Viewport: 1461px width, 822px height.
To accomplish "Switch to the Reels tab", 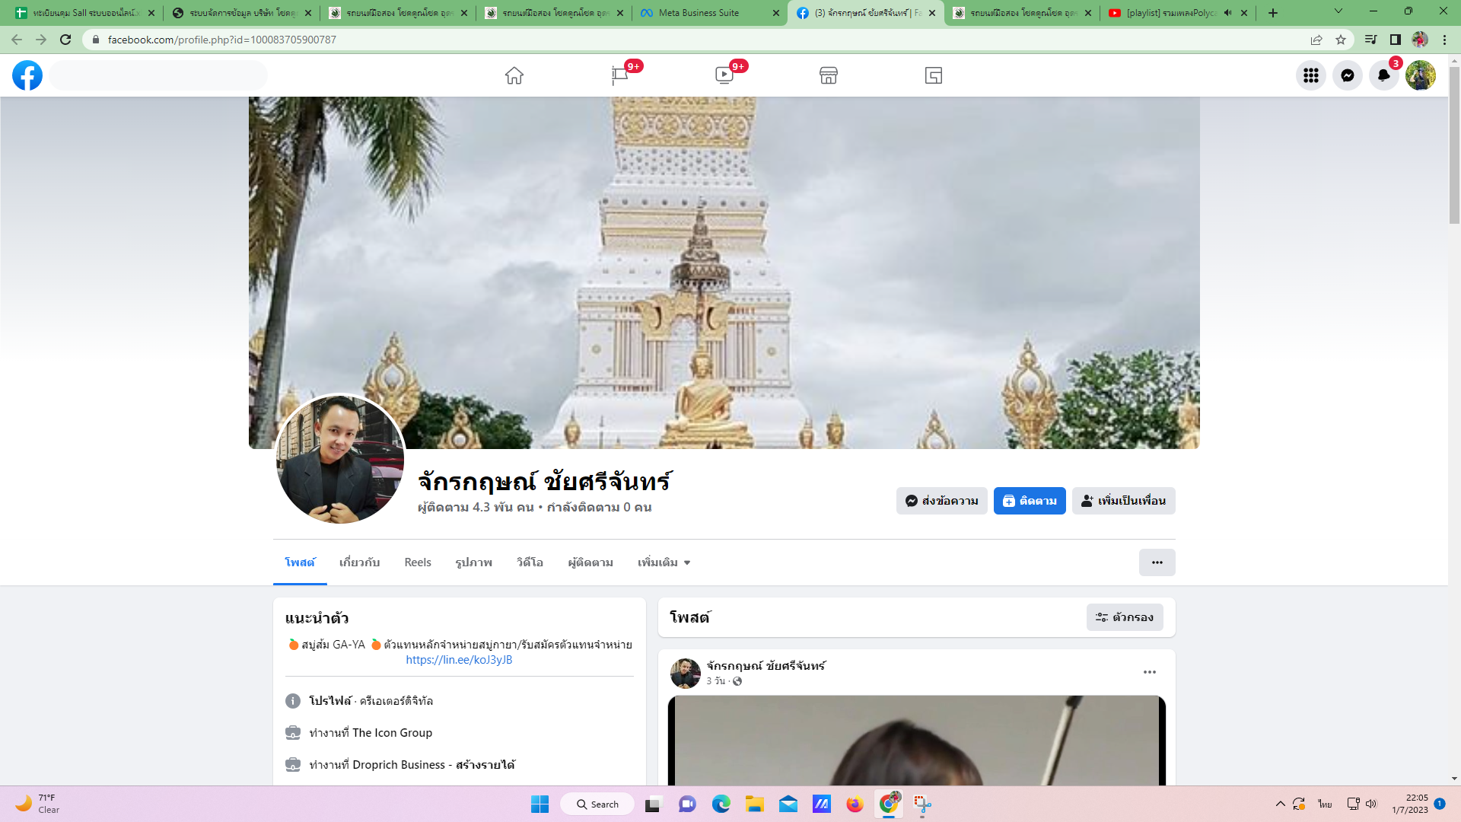I will tap(418, 562).
